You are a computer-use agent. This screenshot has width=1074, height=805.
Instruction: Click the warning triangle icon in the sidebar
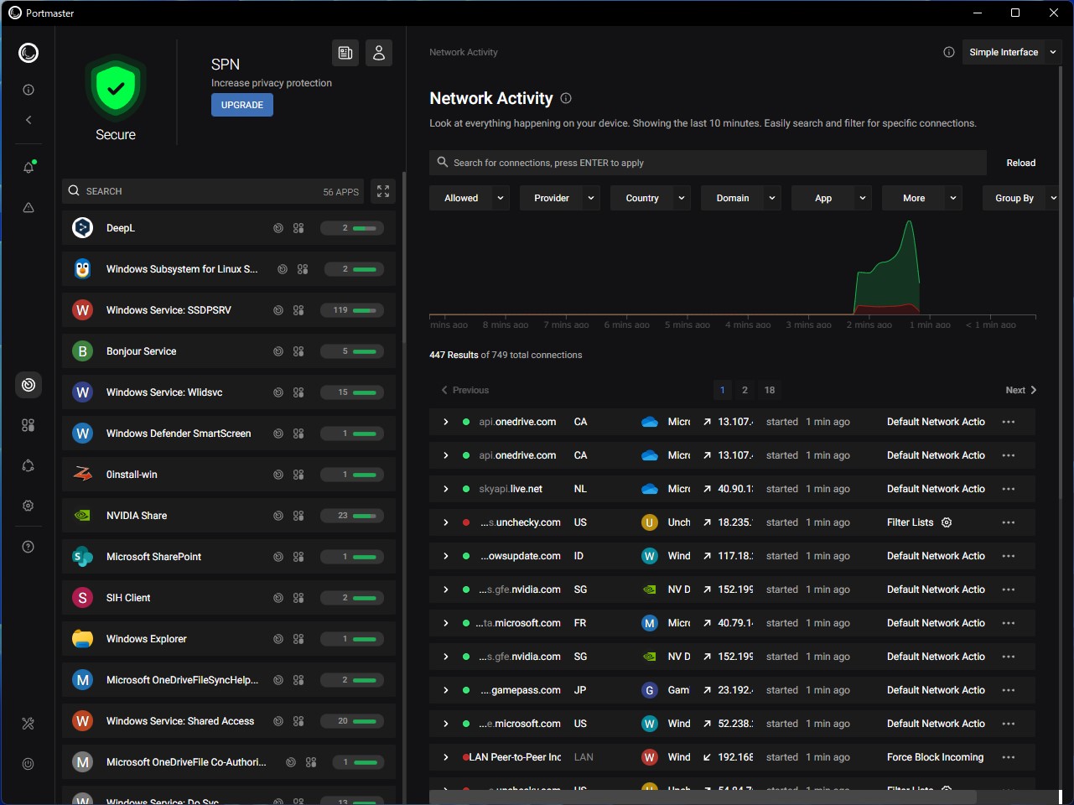pos(28,207)
